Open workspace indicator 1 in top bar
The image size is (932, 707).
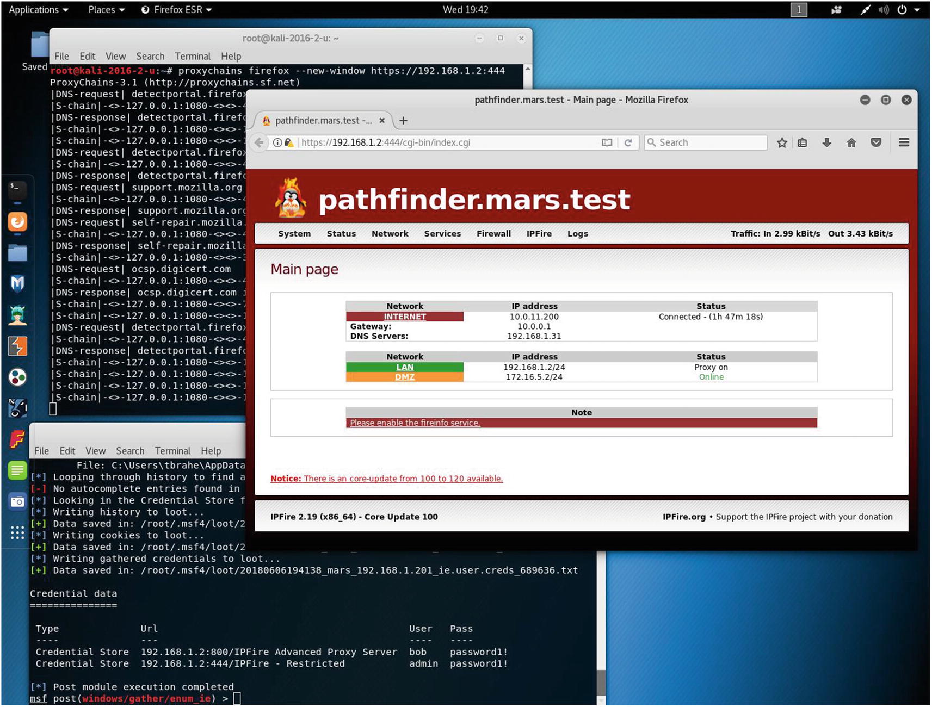coord(798,10)
